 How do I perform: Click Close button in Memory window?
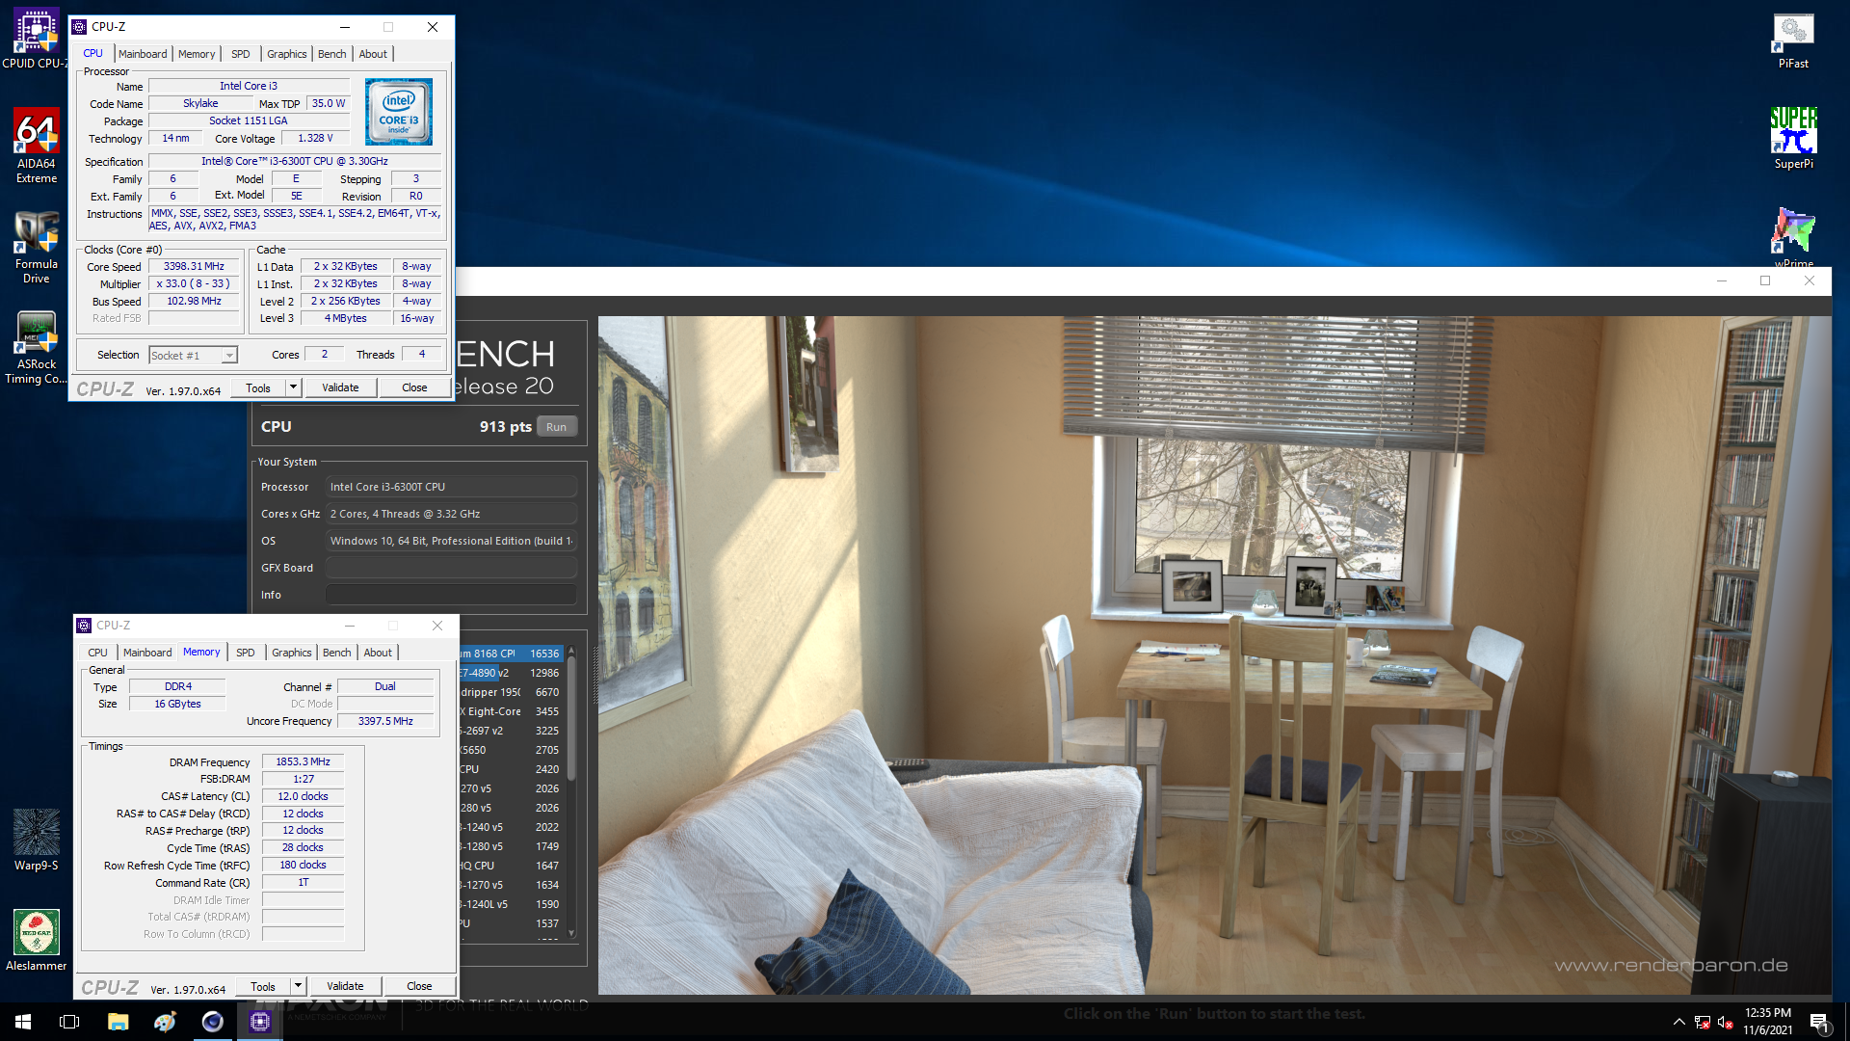pos(419,986)
